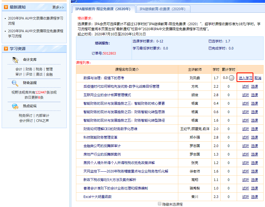
Task: Tick the 隐藏未选课程 checkbox
Action: point(159,204)
